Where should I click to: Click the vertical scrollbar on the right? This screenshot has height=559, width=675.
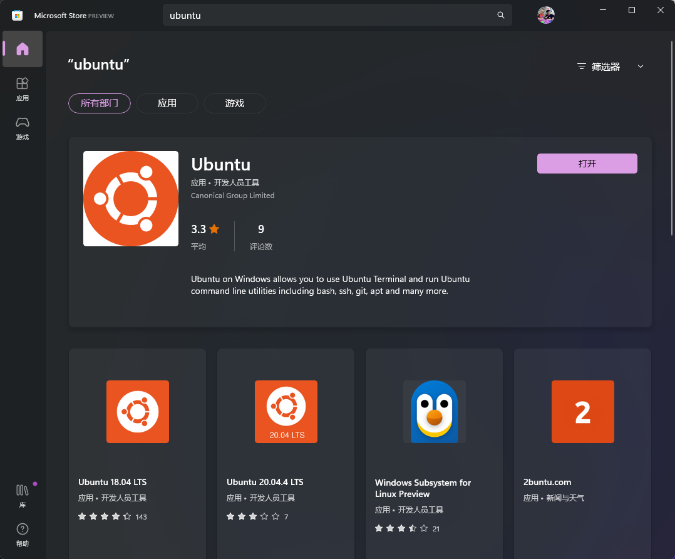coord(671,138)
